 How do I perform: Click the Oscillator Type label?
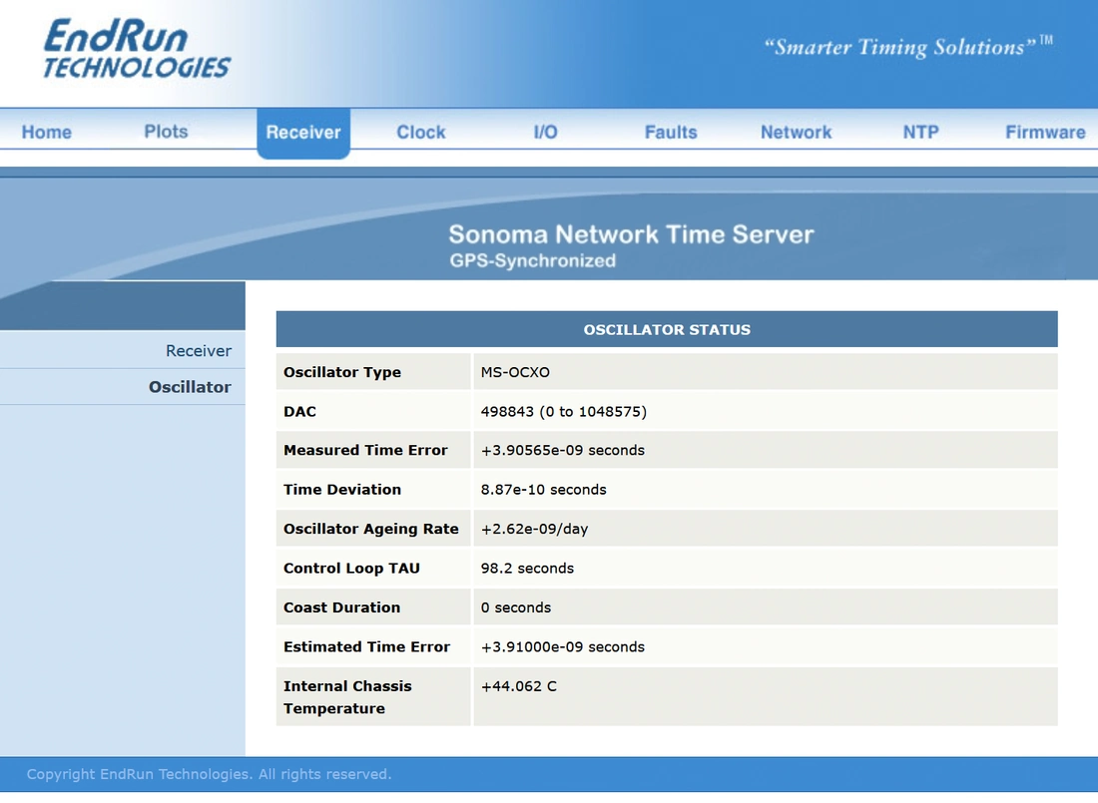click(341, 372)
